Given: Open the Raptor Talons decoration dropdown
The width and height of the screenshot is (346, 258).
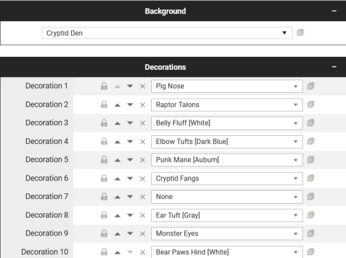Looking at the screenshot, I should click(227, 105).
